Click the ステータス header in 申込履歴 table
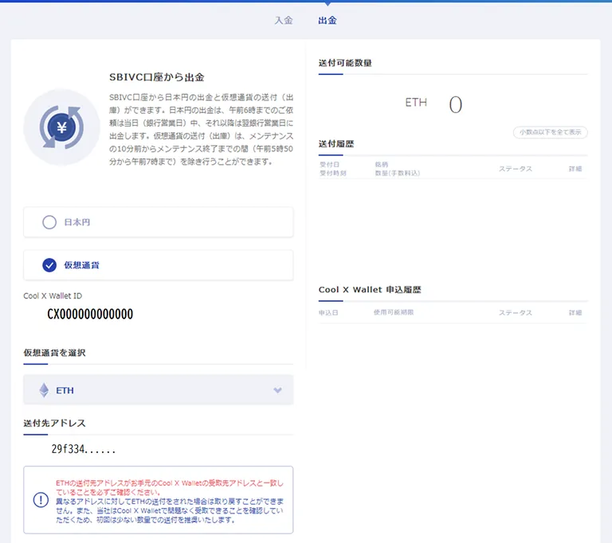 coord(516,313)
